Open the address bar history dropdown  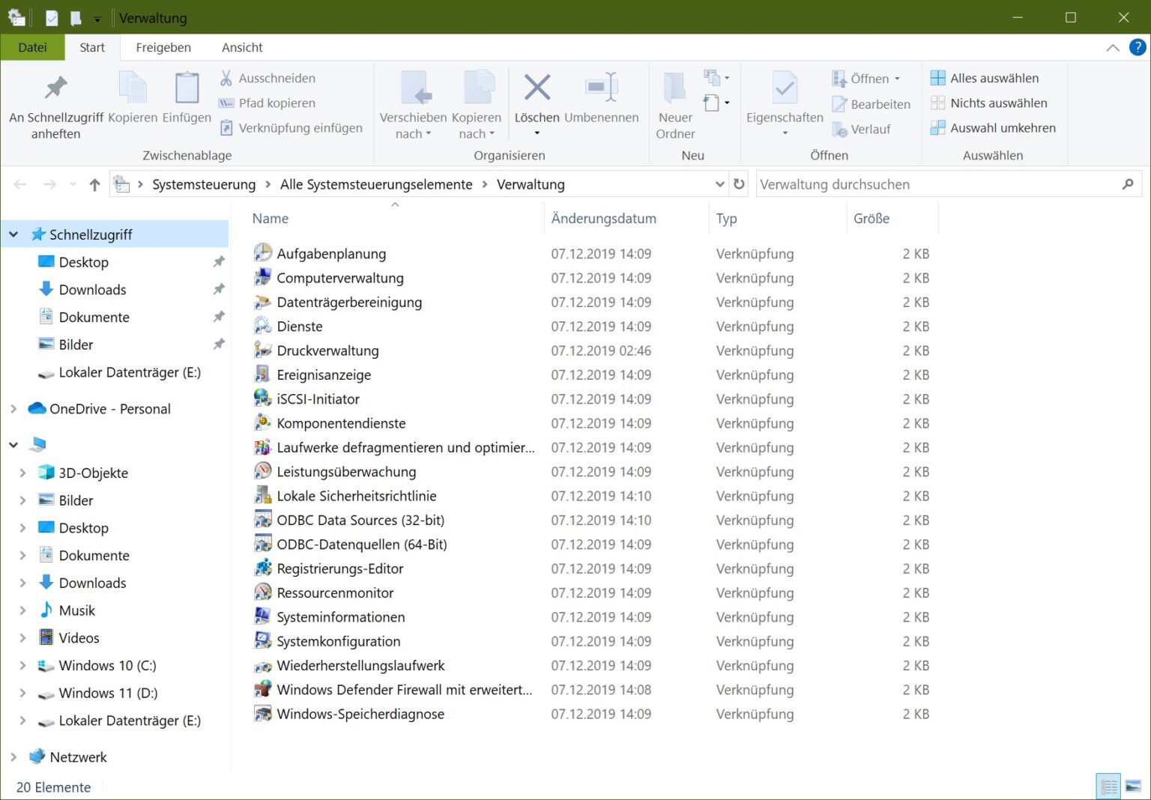click(x=719, y=184)
